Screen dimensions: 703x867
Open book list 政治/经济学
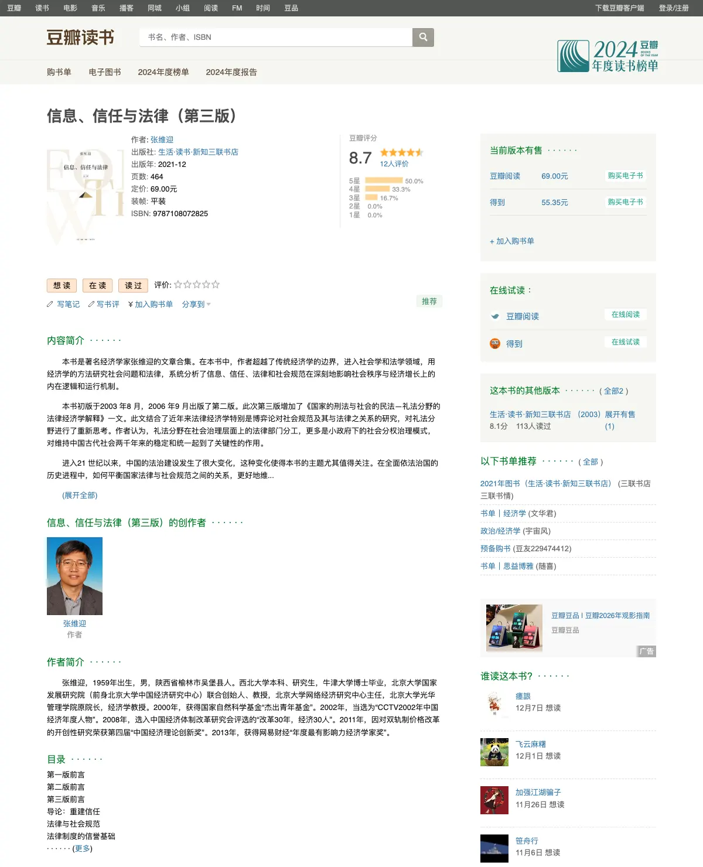pyautogui.click(x=500, y=531)
